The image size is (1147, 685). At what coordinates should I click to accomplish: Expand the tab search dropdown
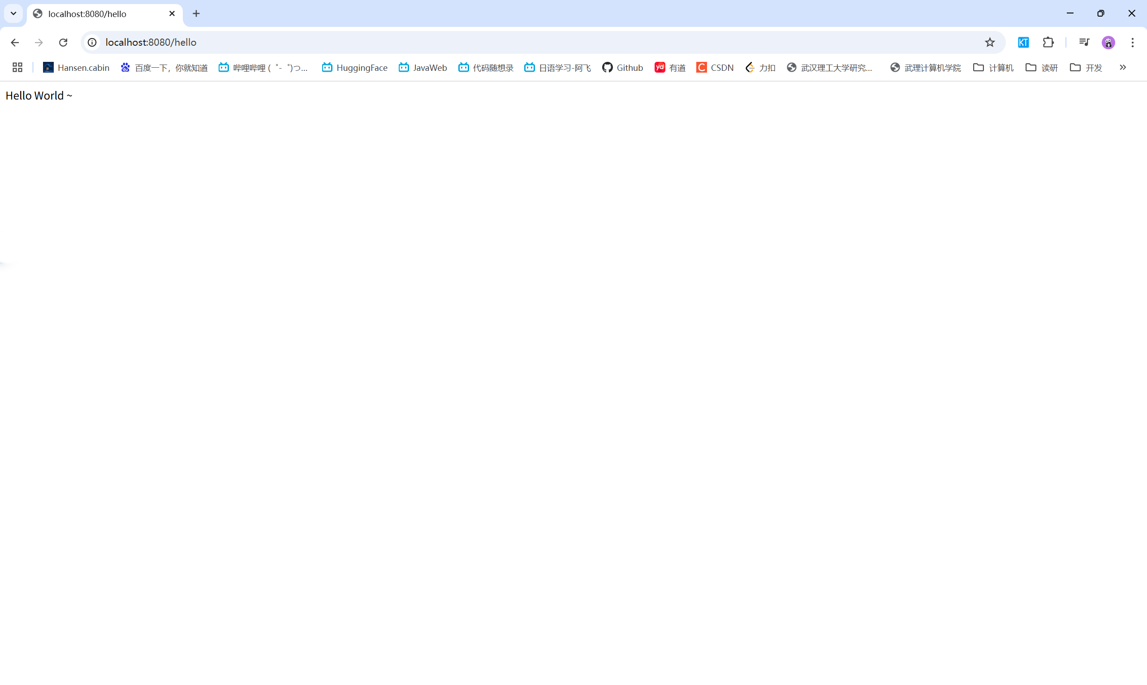(13, 13)
